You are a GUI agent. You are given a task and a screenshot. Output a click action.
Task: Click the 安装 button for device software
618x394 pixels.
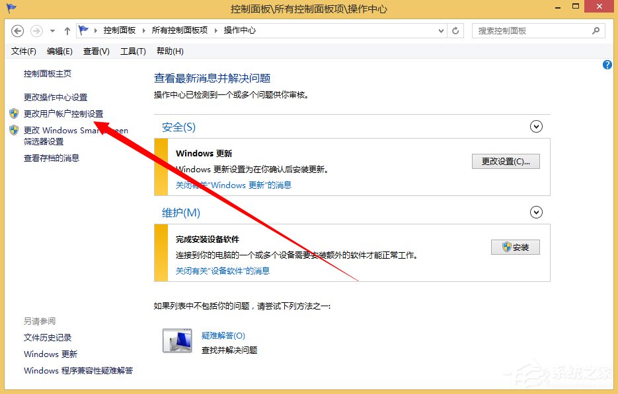tap(516, 247)
